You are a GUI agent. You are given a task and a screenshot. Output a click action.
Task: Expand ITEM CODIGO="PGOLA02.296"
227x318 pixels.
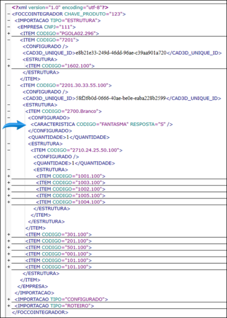click(x=8, y=34)
